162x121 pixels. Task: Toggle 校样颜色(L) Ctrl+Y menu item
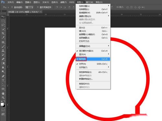93,9
